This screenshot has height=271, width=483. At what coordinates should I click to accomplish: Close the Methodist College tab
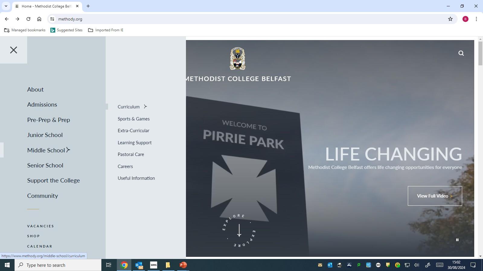click(x=77, y=6)
